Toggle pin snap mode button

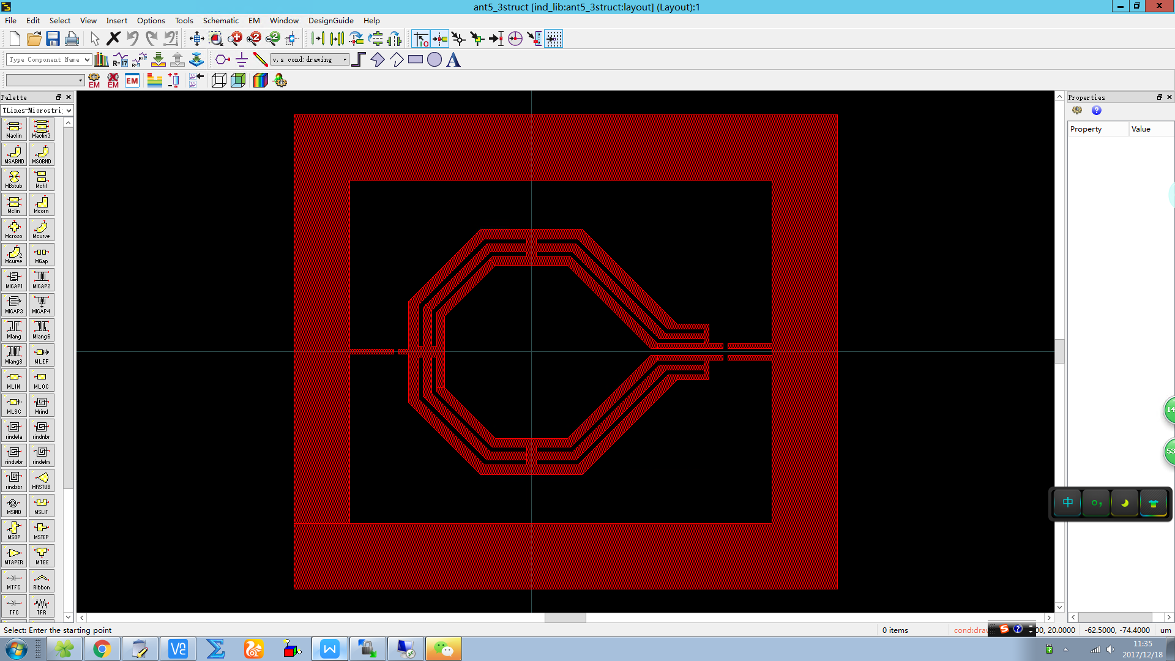440,39
